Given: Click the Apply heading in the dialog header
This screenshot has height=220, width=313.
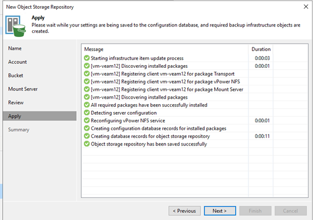Looking at the screenshot, I should click(38, 18).
